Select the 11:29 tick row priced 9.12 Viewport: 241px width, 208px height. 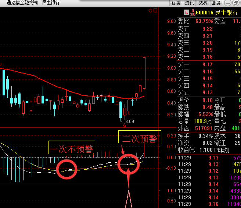209,171
